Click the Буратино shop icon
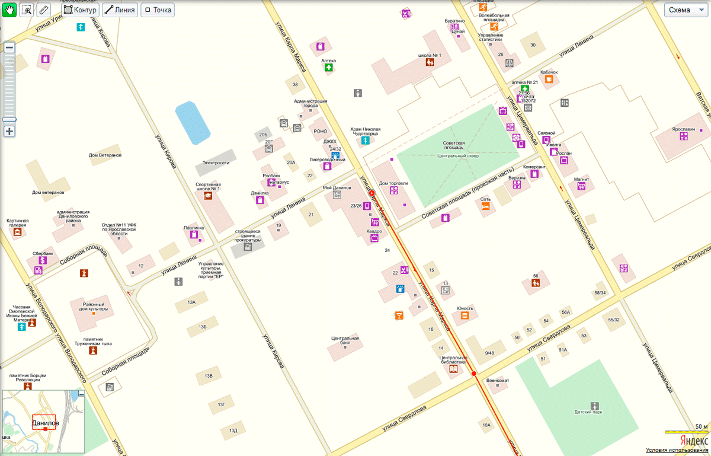711x456 pixels. [455, 27]
